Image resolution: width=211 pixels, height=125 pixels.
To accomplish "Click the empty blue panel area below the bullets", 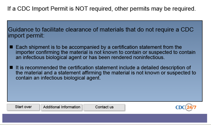I will tap(105, 91).
